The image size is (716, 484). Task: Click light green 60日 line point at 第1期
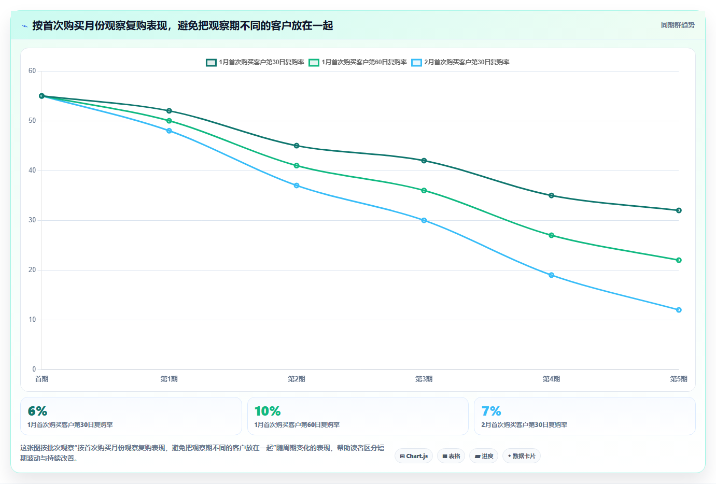coord(169,121)
